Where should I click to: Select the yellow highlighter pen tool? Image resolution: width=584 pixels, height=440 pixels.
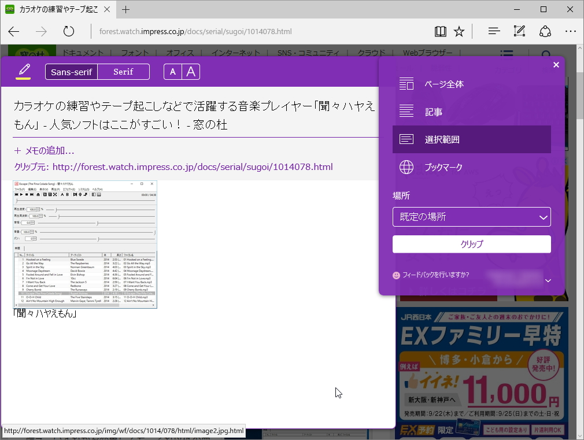(24, 71)
